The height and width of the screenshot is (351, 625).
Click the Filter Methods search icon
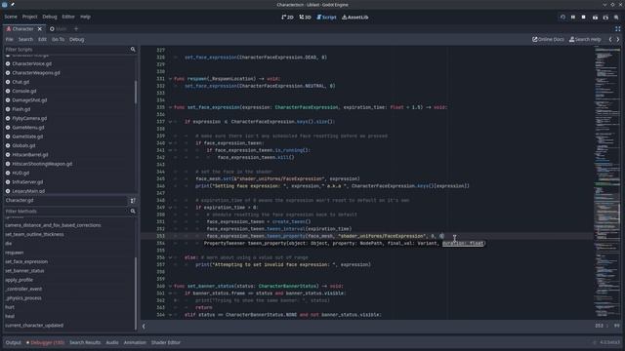point(133,212)
